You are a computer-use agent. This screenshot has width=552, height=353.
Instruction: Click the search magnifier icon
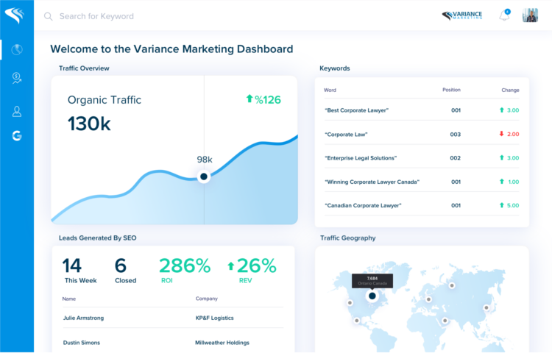tap(49, 16)
